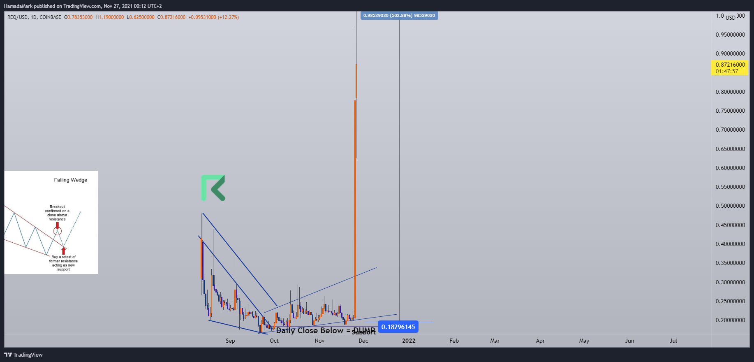Click the high value H1.19000000

[x=110, y=17]
